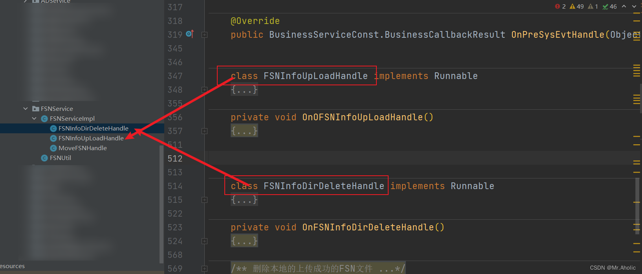Screen dimensions: 642x274
Task: Click the FSNInfoDirDeleteHandle class icon
Action: [53, 128]
